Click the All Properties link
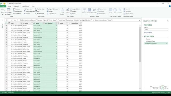Screen dimensions: 171x96 pos(148,33)
